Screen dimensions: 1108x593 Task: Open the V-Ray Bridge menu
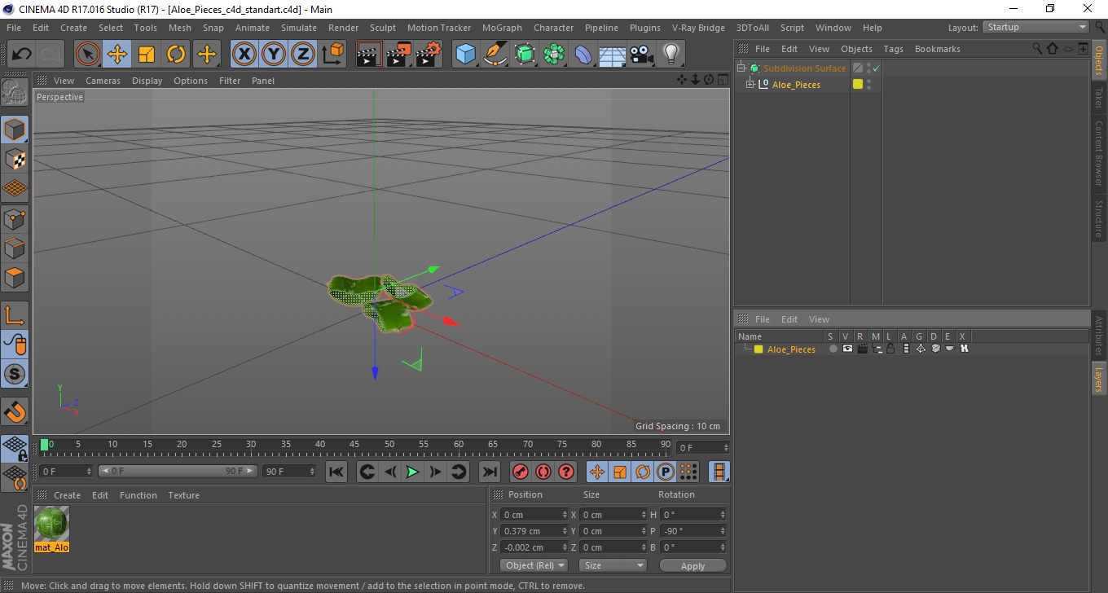[698, 28]
